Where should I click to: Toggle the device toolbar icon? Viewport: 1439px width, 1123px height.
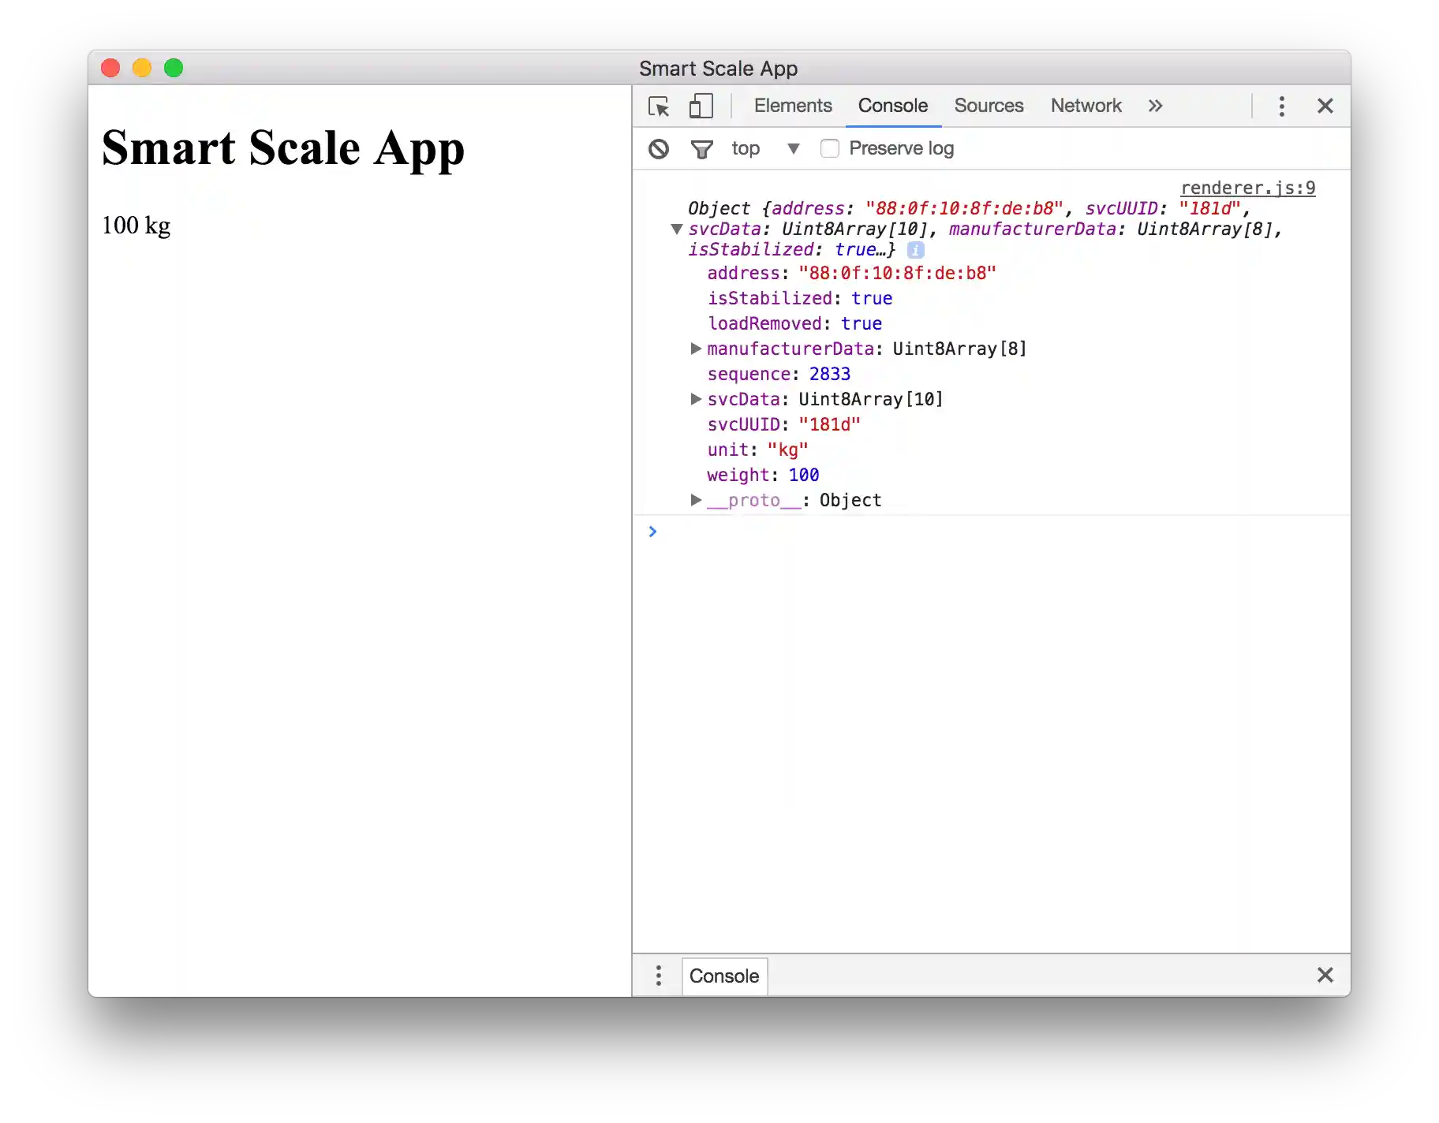pyautogui.click(x=701, y=106)
